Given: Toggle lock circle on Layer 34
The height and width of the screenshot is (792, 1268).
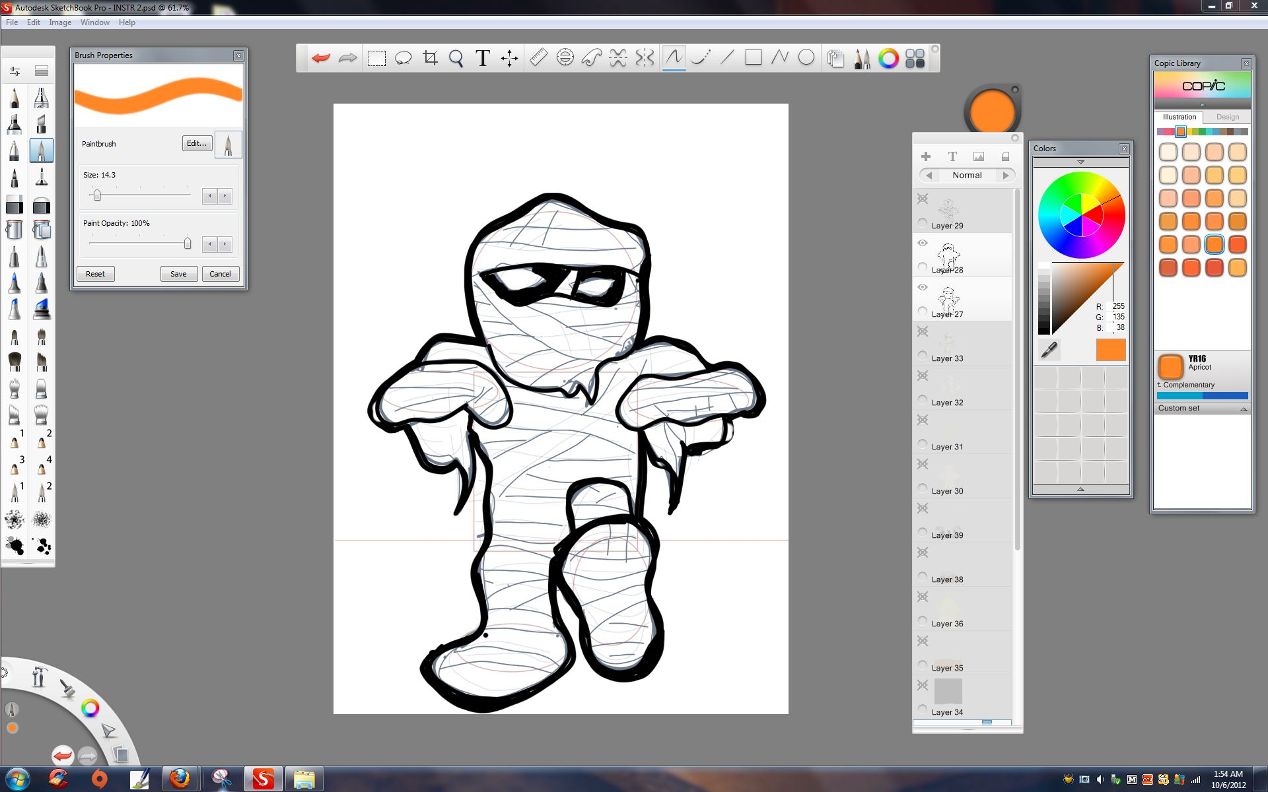Looking at the screenshot, I should click(x=923, y=709).
